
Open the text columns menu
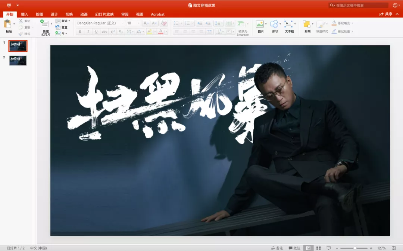click(x=230, y=23)
